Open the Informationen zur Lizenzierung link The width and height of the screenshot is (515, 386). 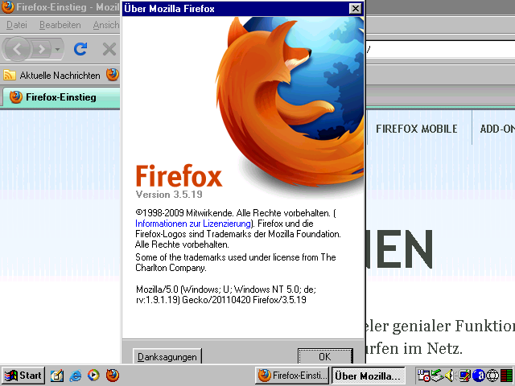(193, 224)
